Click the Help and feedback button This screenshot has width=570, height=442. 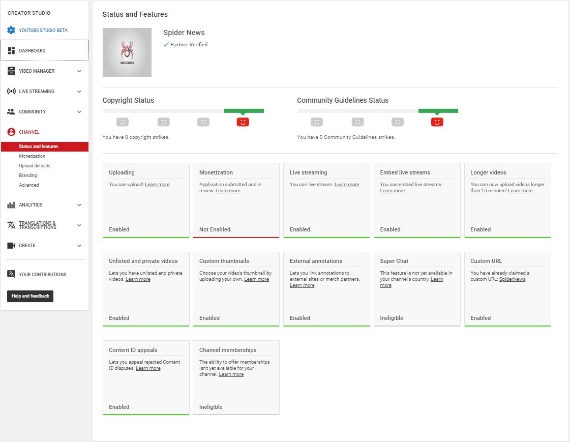[30, 296]
